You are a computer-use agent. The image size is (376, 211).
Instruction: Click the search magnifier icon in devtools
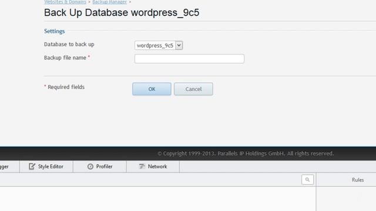(x=307, y=180)
